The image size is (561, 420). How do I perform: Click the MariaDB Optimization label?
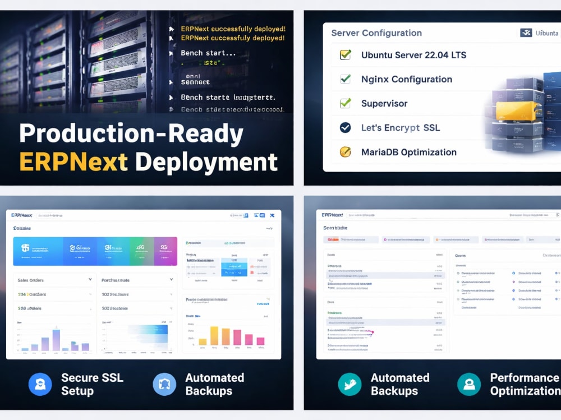pyautogui.click(x=409, y=152)
